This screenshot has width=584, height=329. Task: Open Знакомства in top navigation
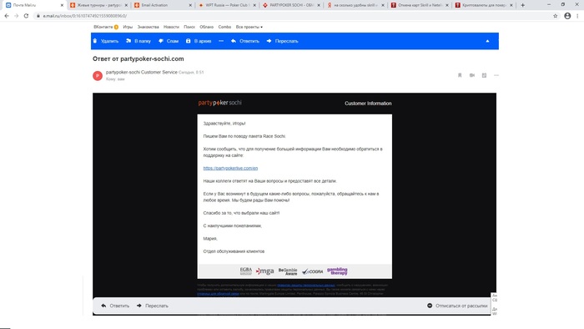pos(148,27)
